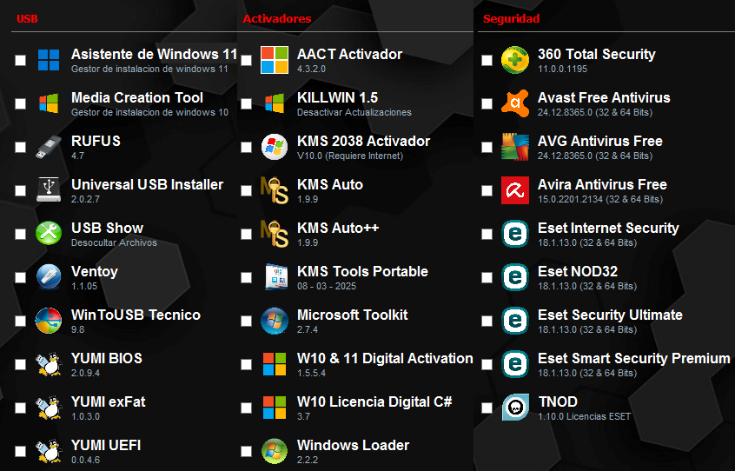Click the Windows Loader green orb icon

pyautogui.click(x=275, y=451)
